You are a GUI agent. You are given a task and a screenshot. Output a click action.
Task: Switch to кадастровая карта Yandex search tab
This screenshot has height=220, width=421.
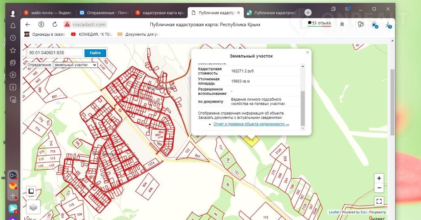coord(160,13)
